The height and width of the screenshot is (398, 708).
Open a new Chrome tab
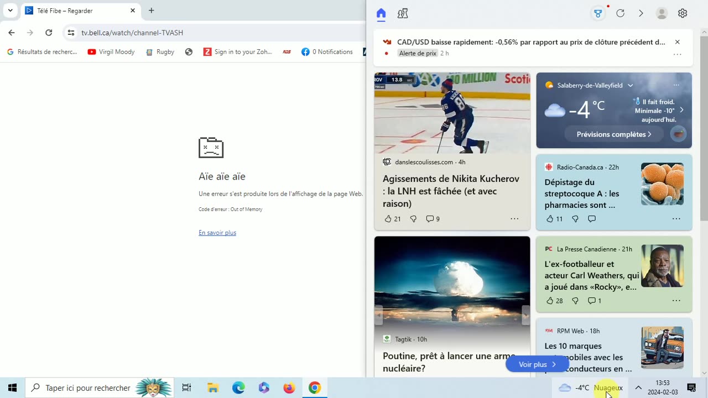(x=152, y=11)
